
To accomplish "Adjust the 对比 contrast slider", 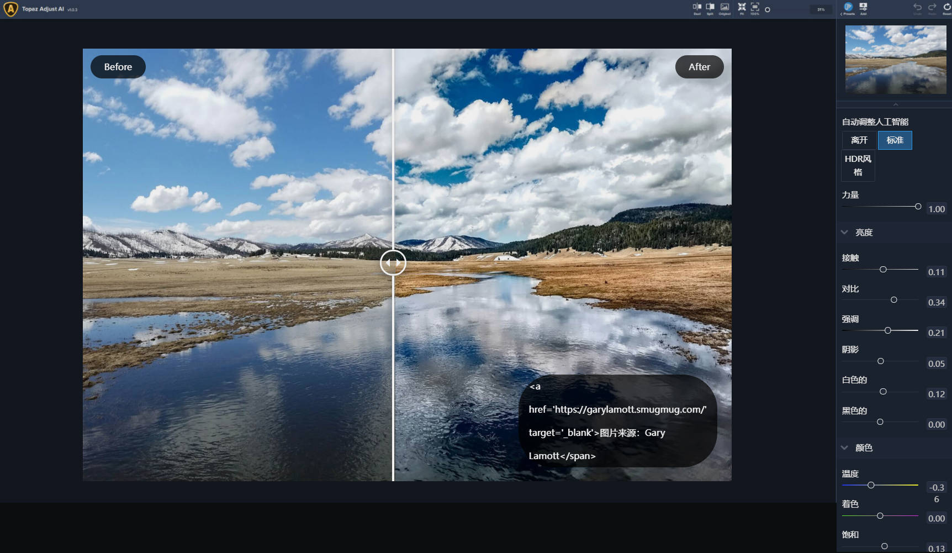I will [894, 300].
